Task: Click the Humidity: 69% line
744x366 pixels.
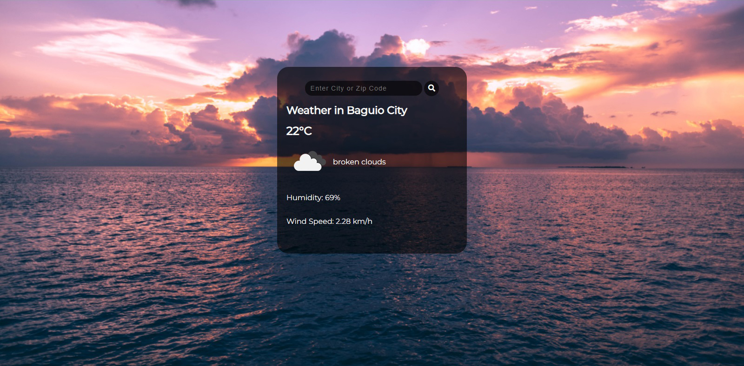Action: pos(313,198)
